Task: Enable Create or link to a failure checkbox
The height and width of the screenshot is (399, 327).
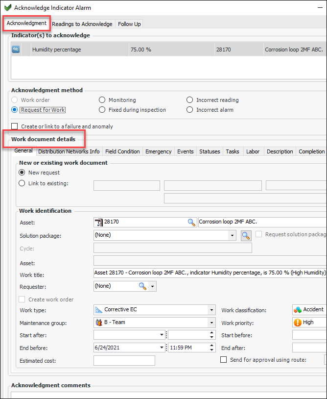Action: pos(15,126)
